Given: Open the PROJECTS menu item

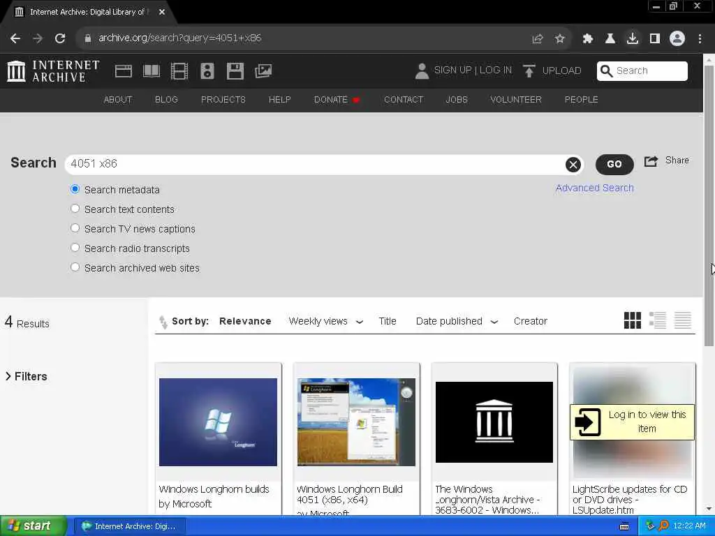Looking at the screenshot, I should click(223, 99).
